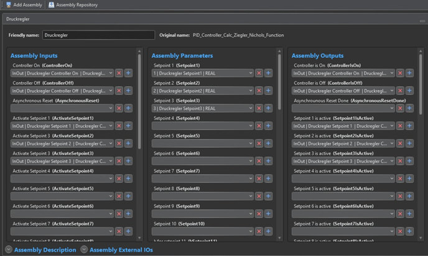Delete the Setpoint 2 parameter value
428x256 pixels.
point(259,91)
